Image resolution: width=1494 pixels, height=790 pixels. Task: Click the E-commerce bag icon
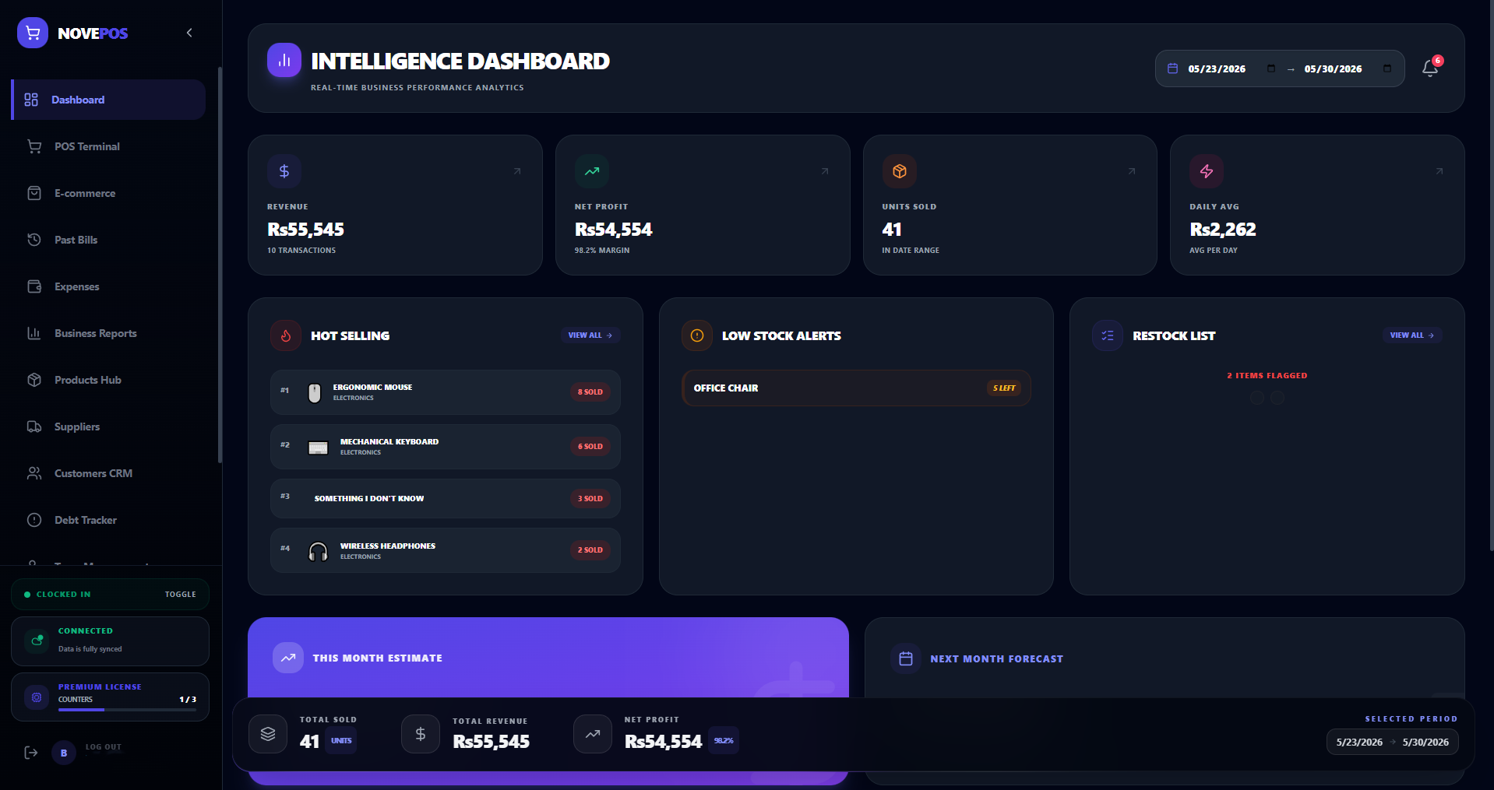[x=34, y=193]
